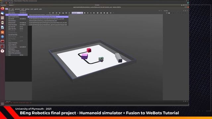
Task: Expand the Open Recent World submenu
Action: coord(17,15)
